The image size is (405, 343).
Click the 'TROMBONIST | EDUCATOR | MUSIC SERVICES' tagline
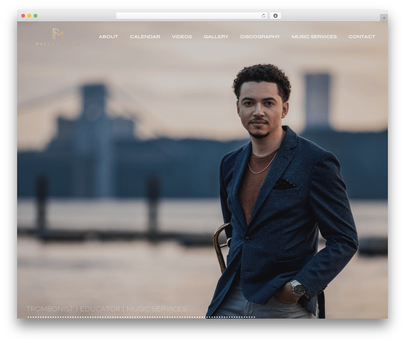[107, 309]
